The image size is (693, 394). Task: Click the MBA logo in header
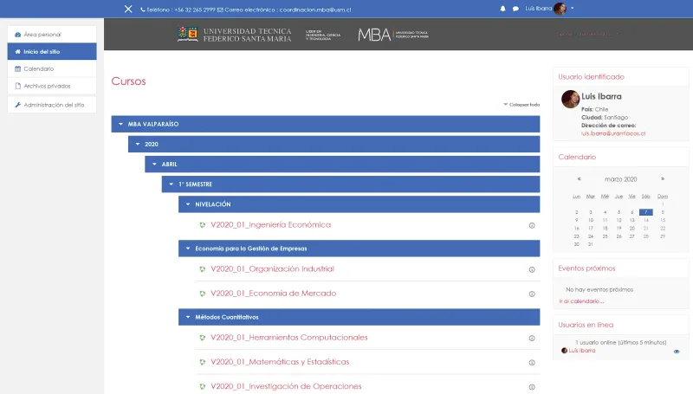[x=393, y=35]
